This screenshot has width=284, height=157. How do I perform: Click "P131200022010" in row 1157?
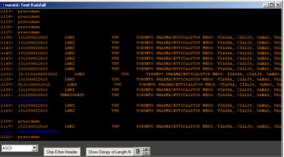point(34,85)
